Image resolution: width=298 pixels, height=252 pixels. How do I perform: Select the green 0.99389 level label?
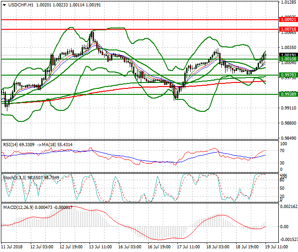coord(288,94)
